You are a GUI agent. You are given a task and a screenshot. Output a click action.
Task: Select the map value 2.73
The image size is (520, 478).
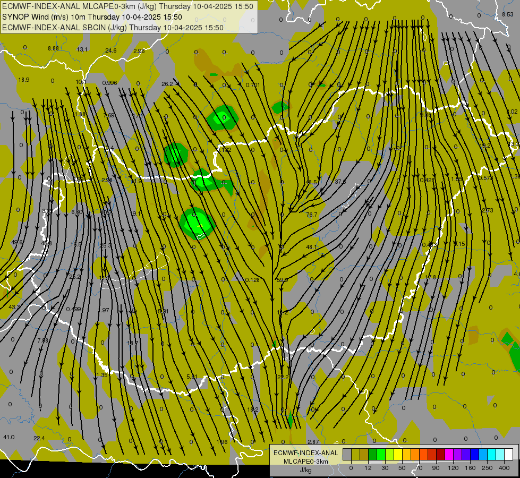[x=488, y=211]
